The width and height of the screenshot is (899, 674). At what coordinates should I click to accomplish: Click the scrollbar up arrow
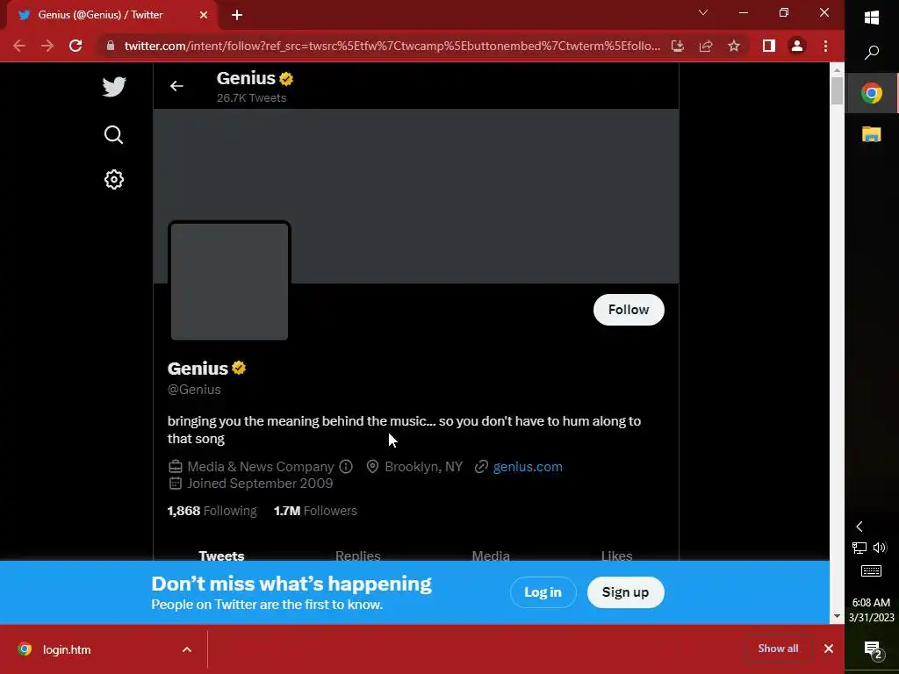coord(837,70)
